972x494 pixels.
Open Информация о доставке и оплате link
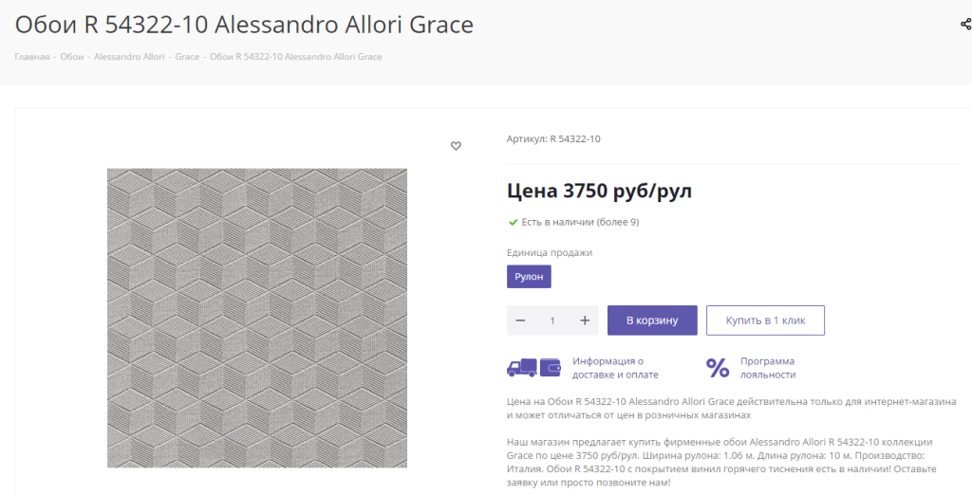coord(615,368)
